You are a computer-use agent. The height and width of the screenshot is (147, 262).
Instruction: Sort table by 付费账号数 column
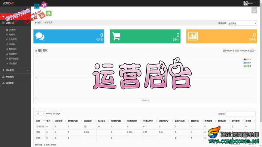118,121
